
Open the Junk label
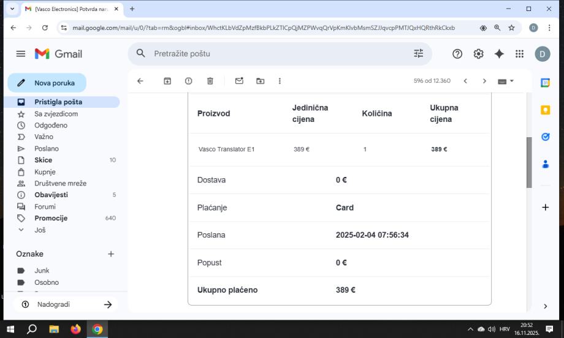click(x=63, y=271)
